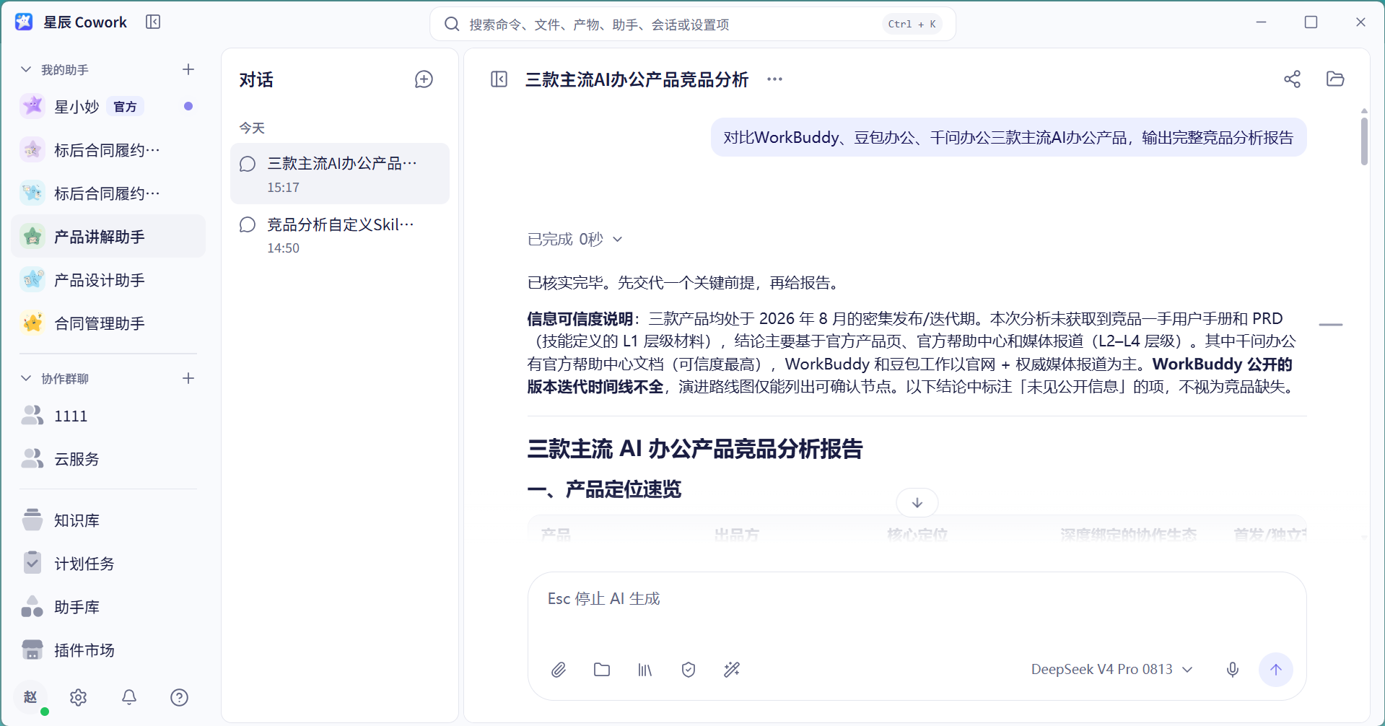This screenshot has width=1385, height=726.
Task: Select 星小妙 official assistant
Action: coord(108,107)
